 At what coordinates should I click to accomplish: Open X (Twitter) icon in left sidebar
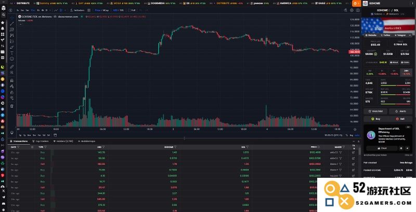pyautogui.click(x=3, y=191)
